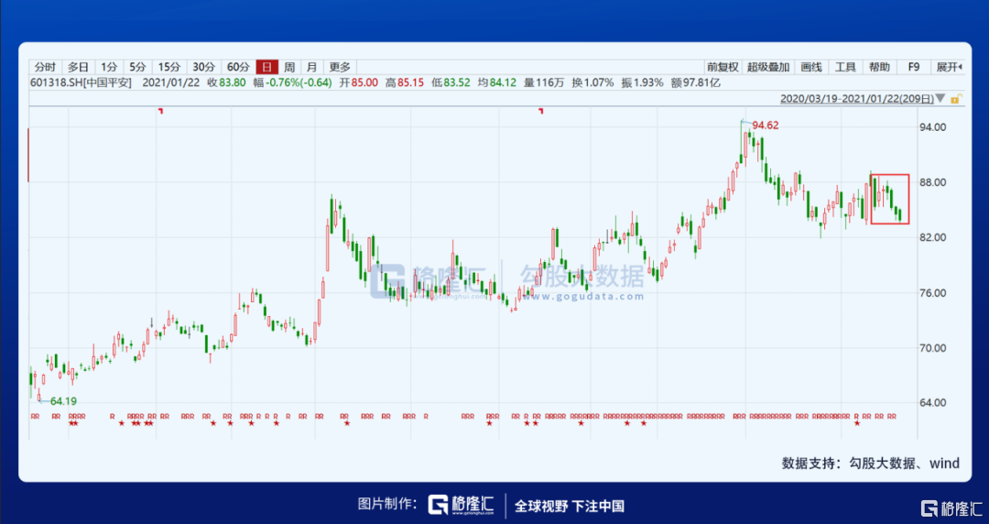Click the average price 均84.12

[497, 82]
